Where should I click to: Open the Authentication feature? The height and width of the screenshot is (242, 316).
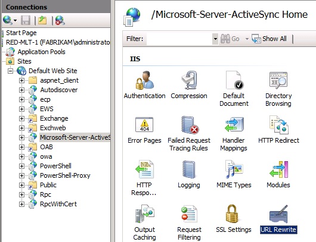coord(144,85)
